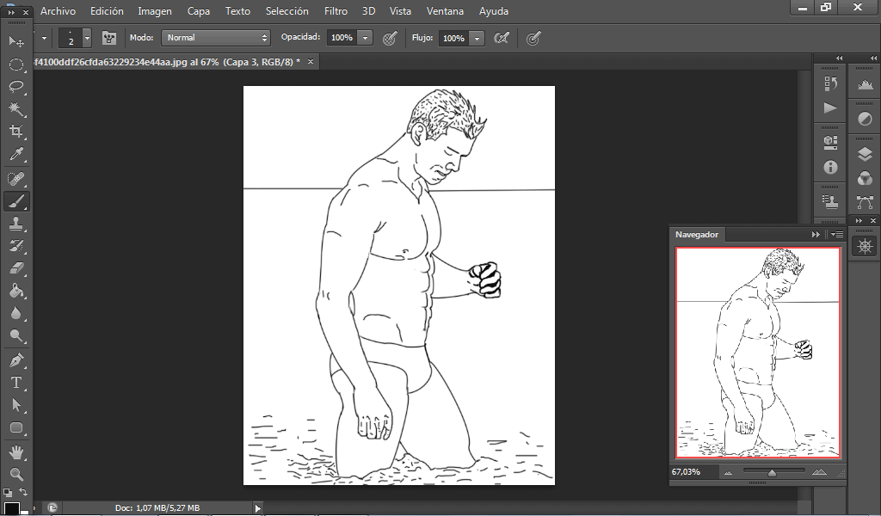Image resolution: width=881 pixels, height=516 pixels.
Task: Open the Info panel icon
Action: coord(830,168)
